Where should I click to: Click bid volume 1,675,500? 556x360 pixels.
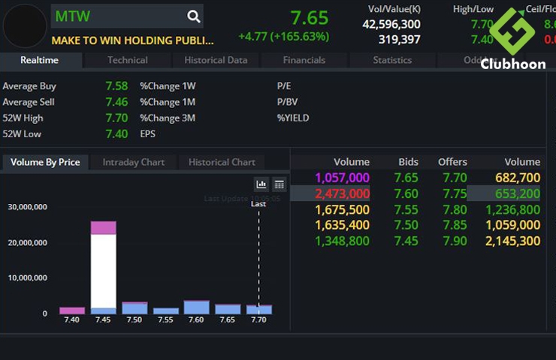pos(342,209)
